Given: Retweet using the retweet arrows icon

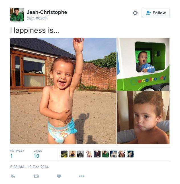Looking at the screenshot, I should point(36,176).
